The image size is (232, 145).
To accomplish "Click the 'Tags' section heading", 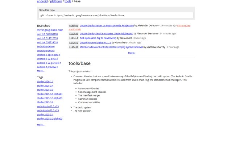I will pos(40,77).
